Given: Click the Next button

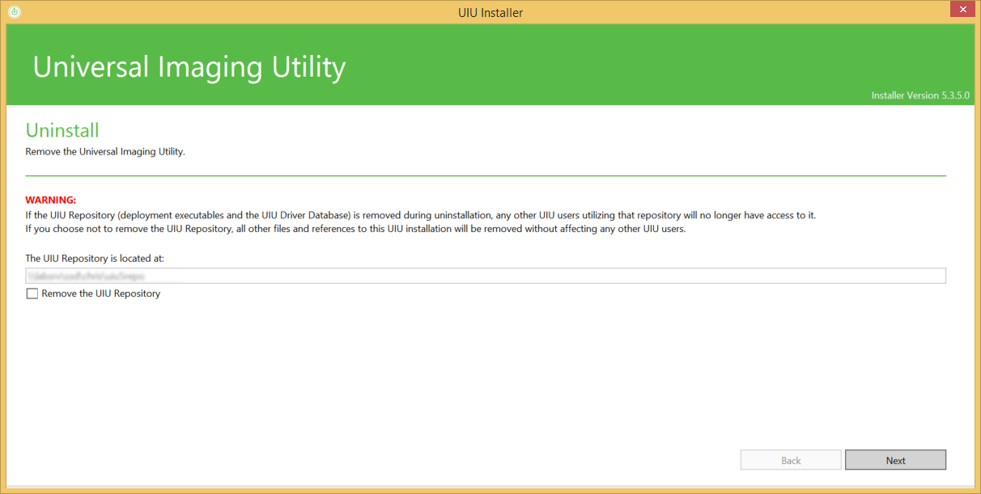Looking at the screenshot, I should [x=895, y=460].
